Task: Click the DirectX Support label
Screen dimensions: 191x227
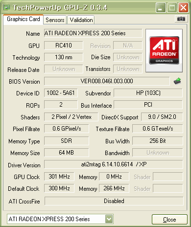Action: coord(120,117)
